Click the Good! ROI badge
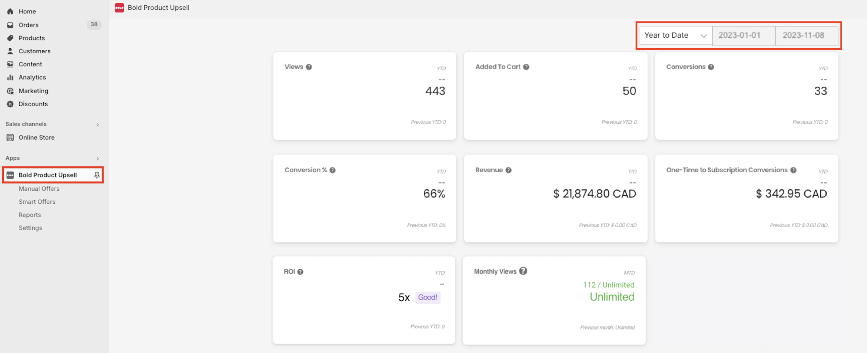 [427, 298]
